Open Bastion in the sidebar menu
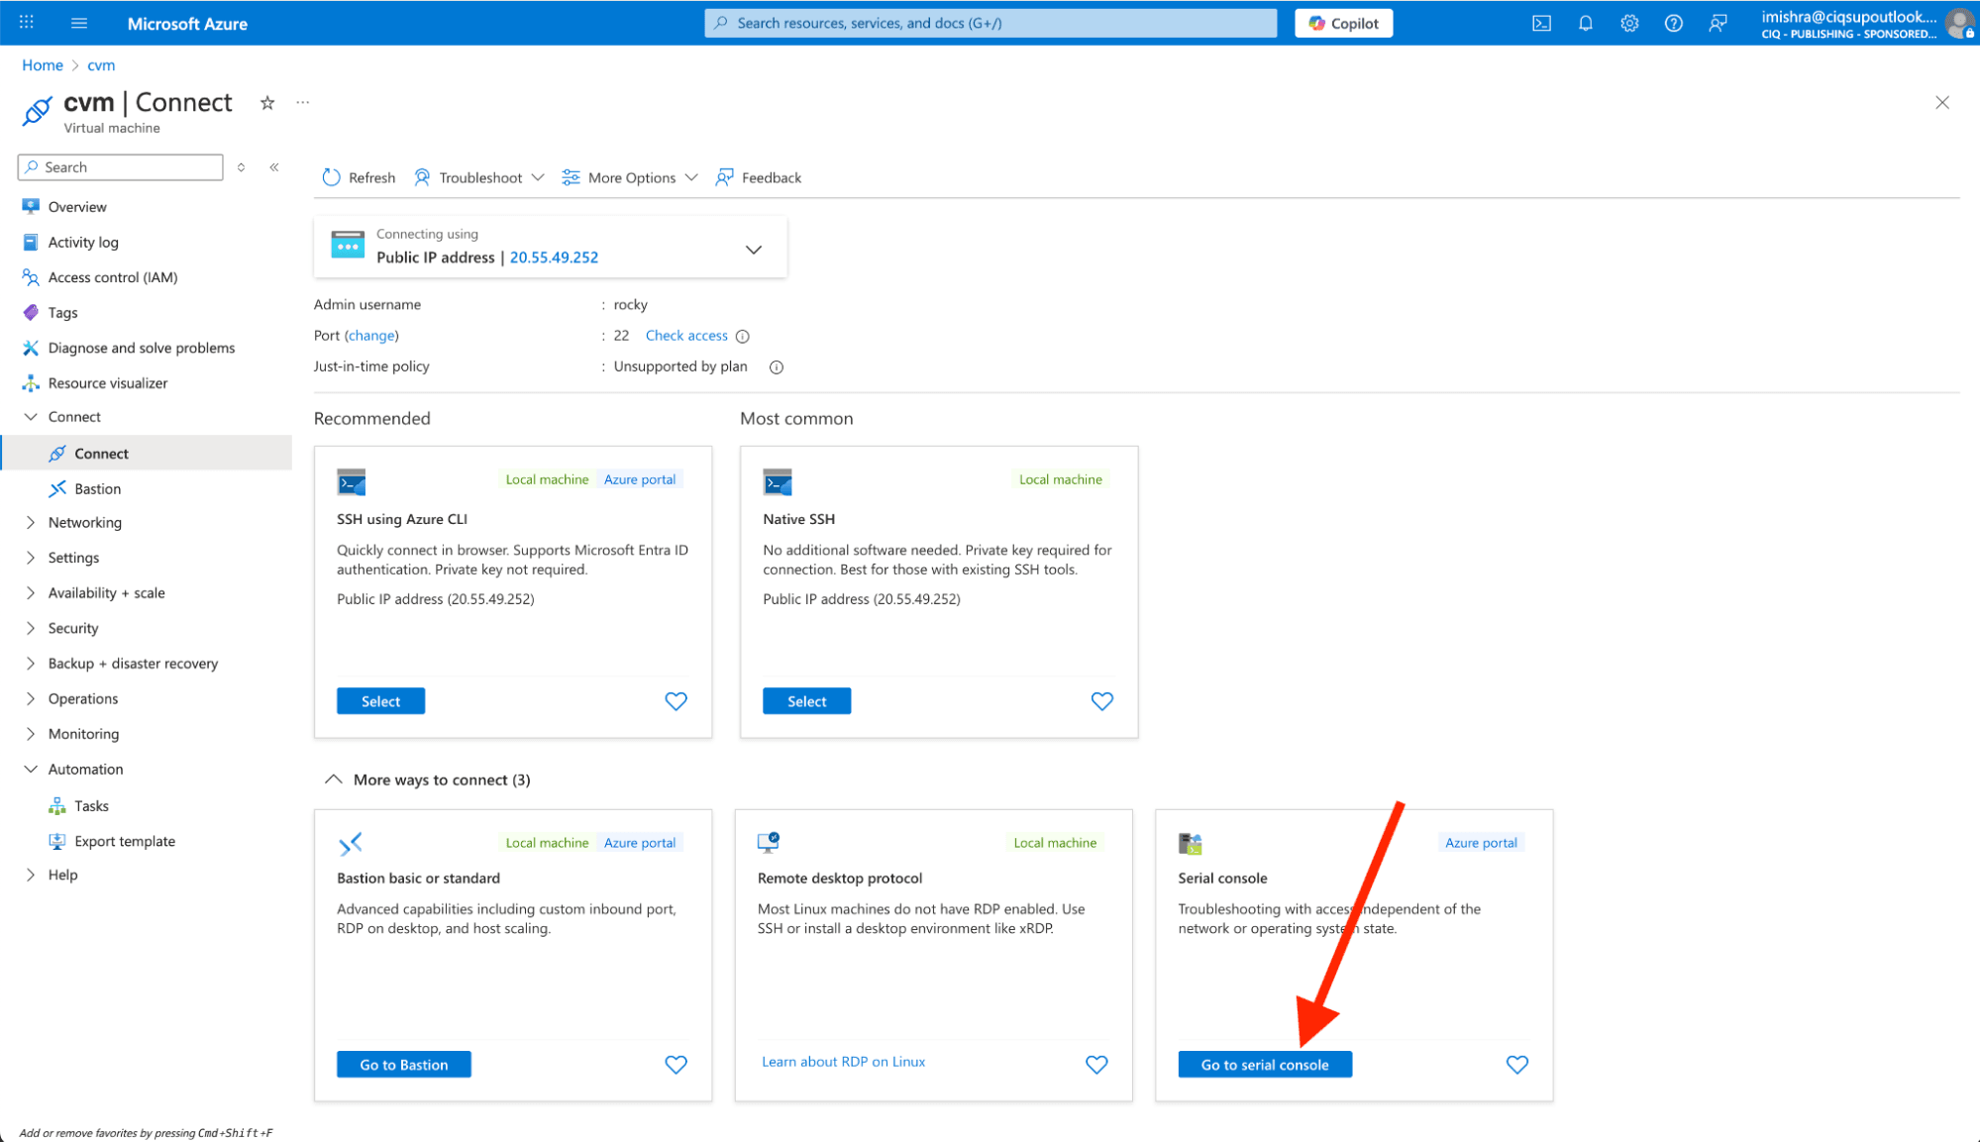 (x=97, y=488)
